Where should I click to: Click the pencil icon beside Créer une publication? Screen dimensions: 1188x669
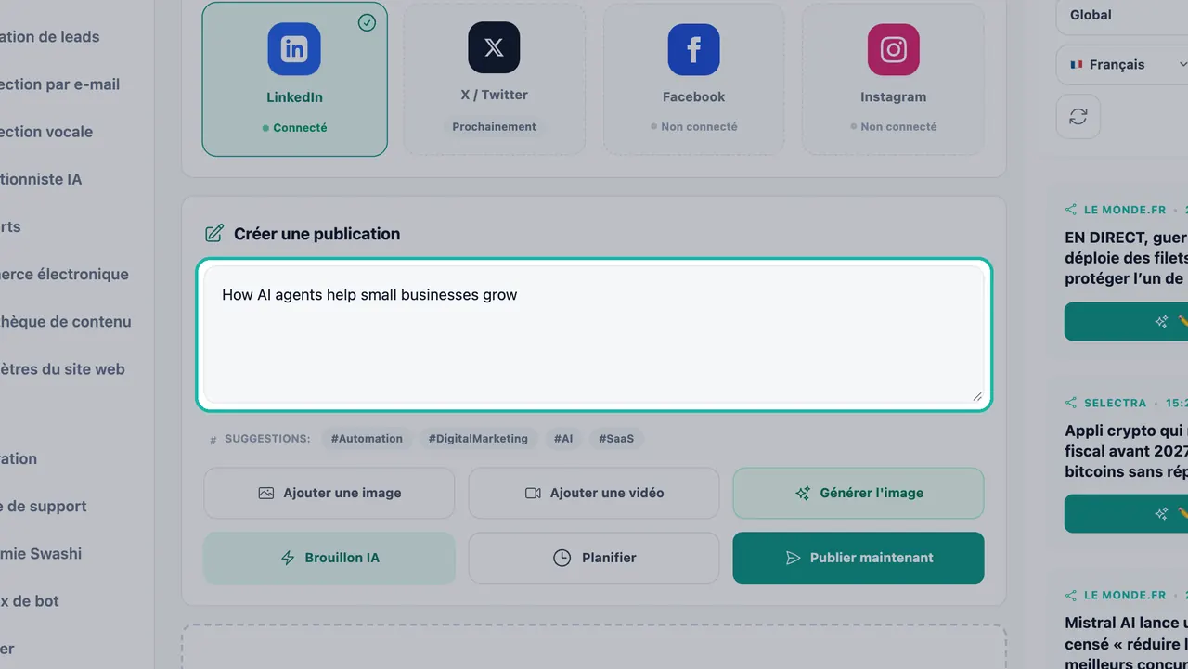coord(214,234)
